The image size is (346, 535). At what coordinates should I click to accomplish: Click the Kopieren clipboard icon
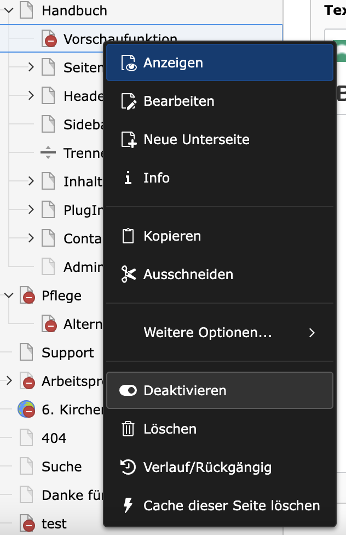[x=128, y=236]
